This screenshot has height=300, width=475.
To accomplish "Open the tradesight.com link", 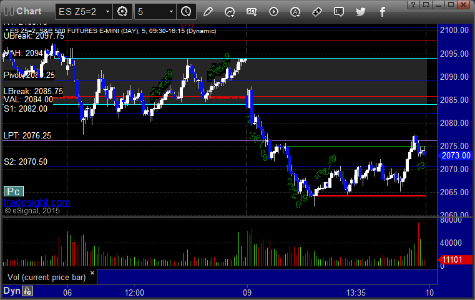I will [x=37, y=202].
